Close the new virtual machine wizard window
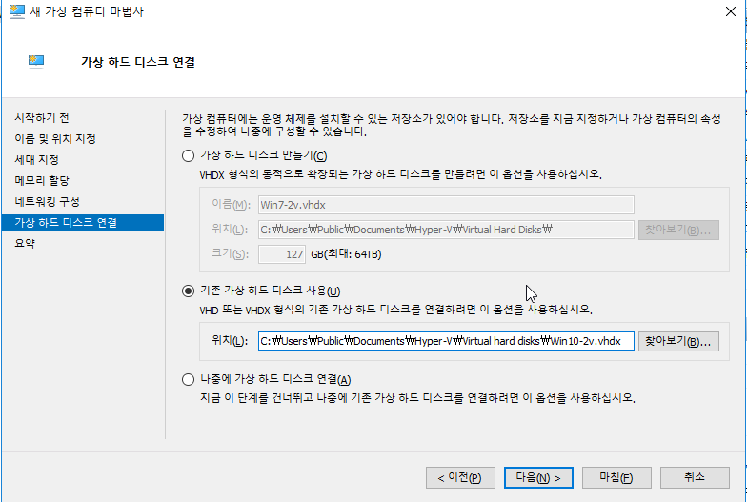Image resolution: width=747 pixels, height=502 pixels. pos(730,11)
